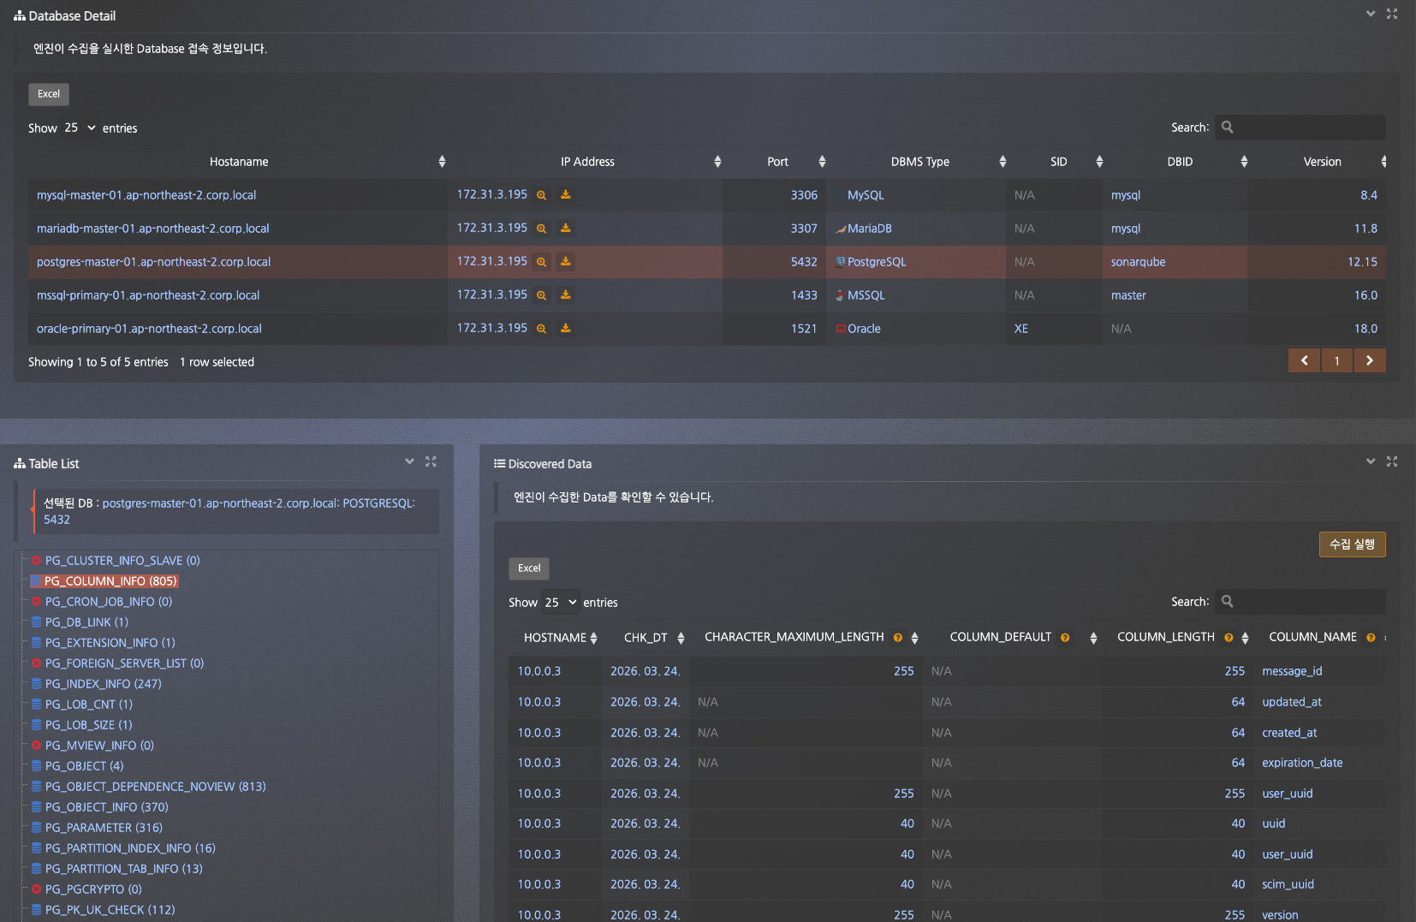Click the 수집 실행 button
Image resolution: width=1416 pixels, height=922 pixels.
[1352, 544]
